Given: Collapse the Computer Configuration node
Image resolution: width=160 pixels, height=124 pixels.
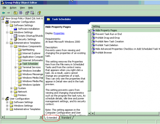Looking at the screenshot, I should pyautogui.click(x=3, y=22).
